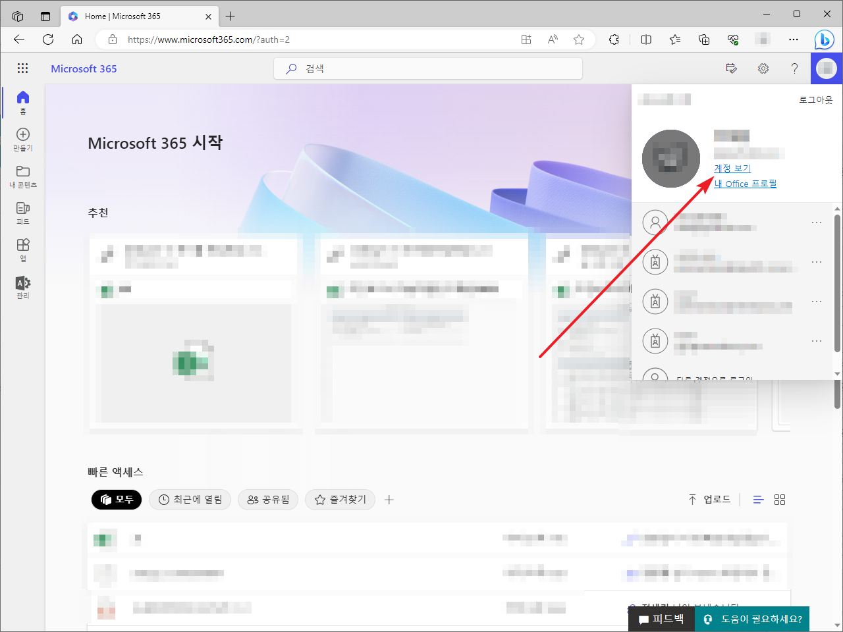843x632 pixels.
Task: Click into the 검색 search box
Action: tap(428, 68)
